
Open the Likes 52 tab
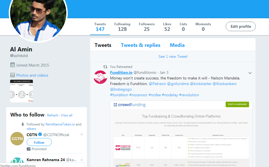(167, 27)
